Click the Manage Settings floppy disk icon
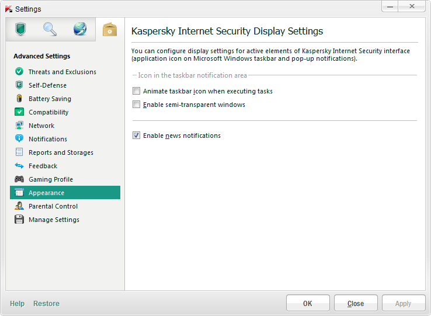This screenshot has width=431, height=316. pyautogui.click(x=19, y=220)
